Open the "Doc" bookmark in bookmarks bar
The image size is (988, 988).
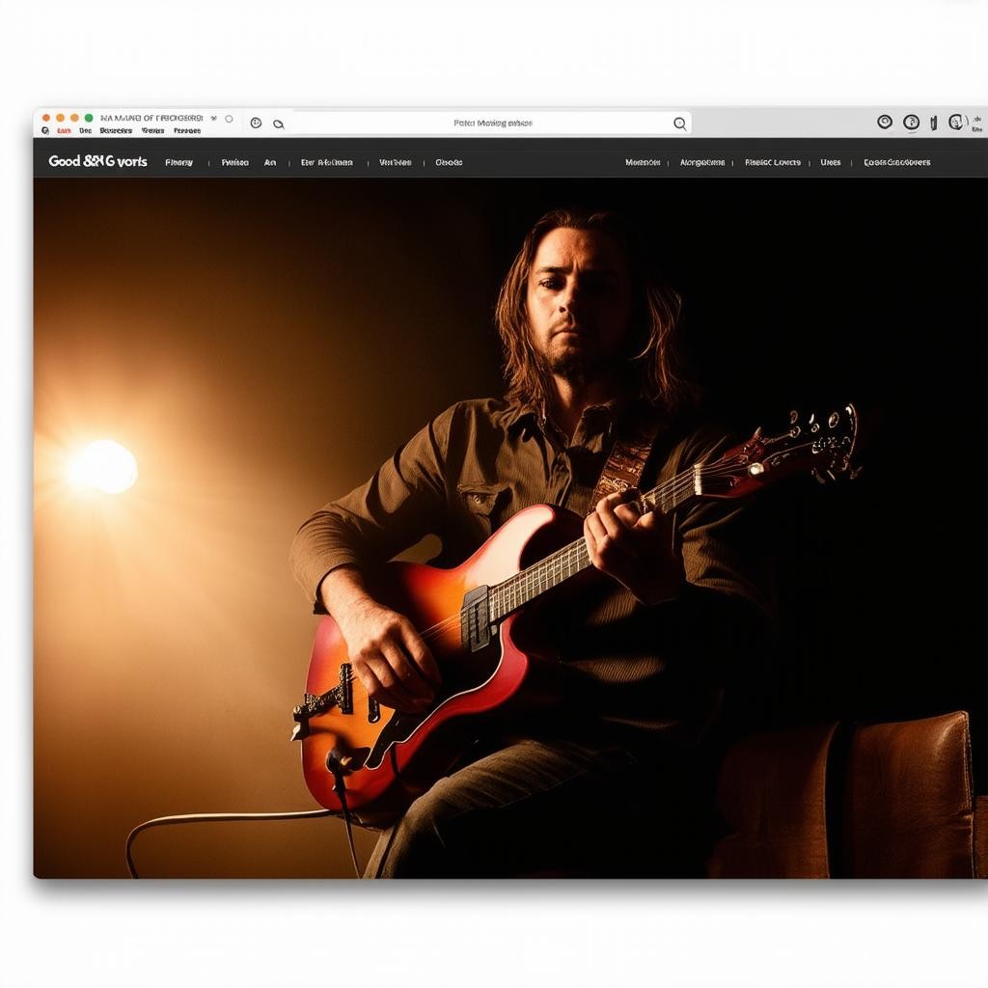[85, 130]
